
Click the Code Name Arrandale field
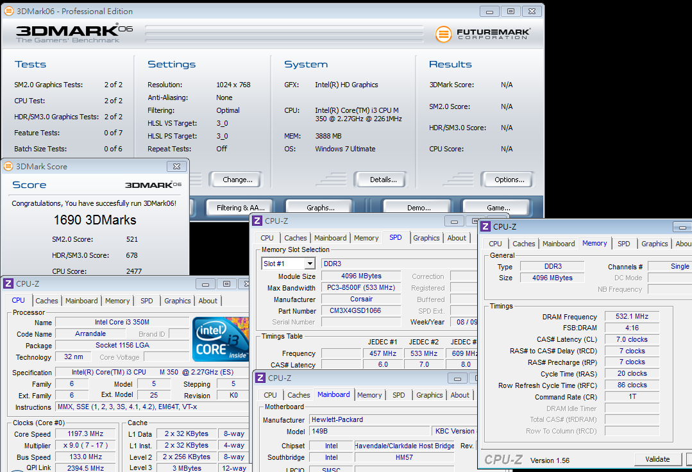coord(90,334)
